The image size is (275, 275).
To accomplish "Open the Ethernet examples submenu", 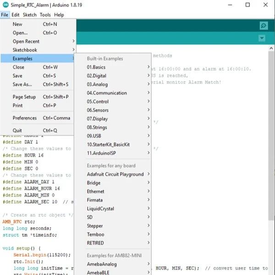I will click(113, 191).
